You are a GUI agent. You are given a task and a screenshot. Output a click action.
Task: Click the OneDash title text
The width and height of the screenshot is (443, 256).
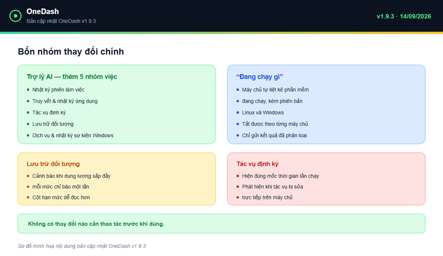[42, 11]
